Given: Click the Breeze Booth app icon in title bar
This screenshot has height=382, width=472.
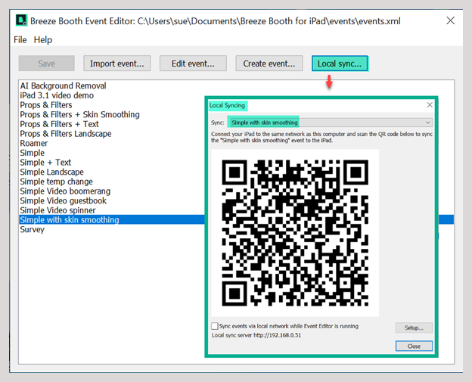Looking at the screenshot, I should point(21,20).
